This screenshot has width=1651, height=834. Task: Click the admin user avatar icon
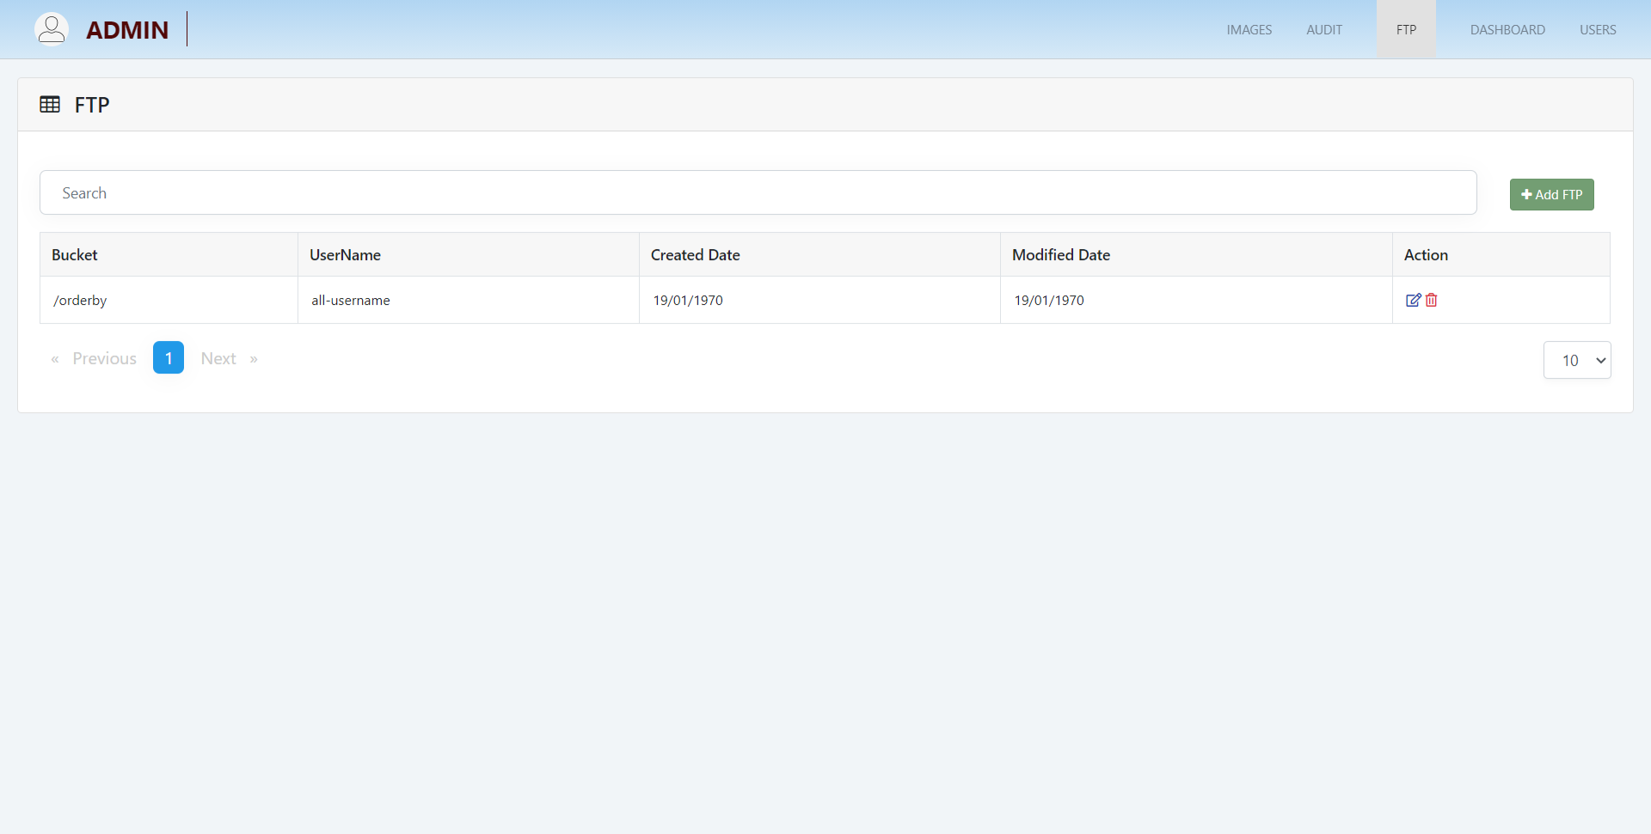tap(52, 29)
